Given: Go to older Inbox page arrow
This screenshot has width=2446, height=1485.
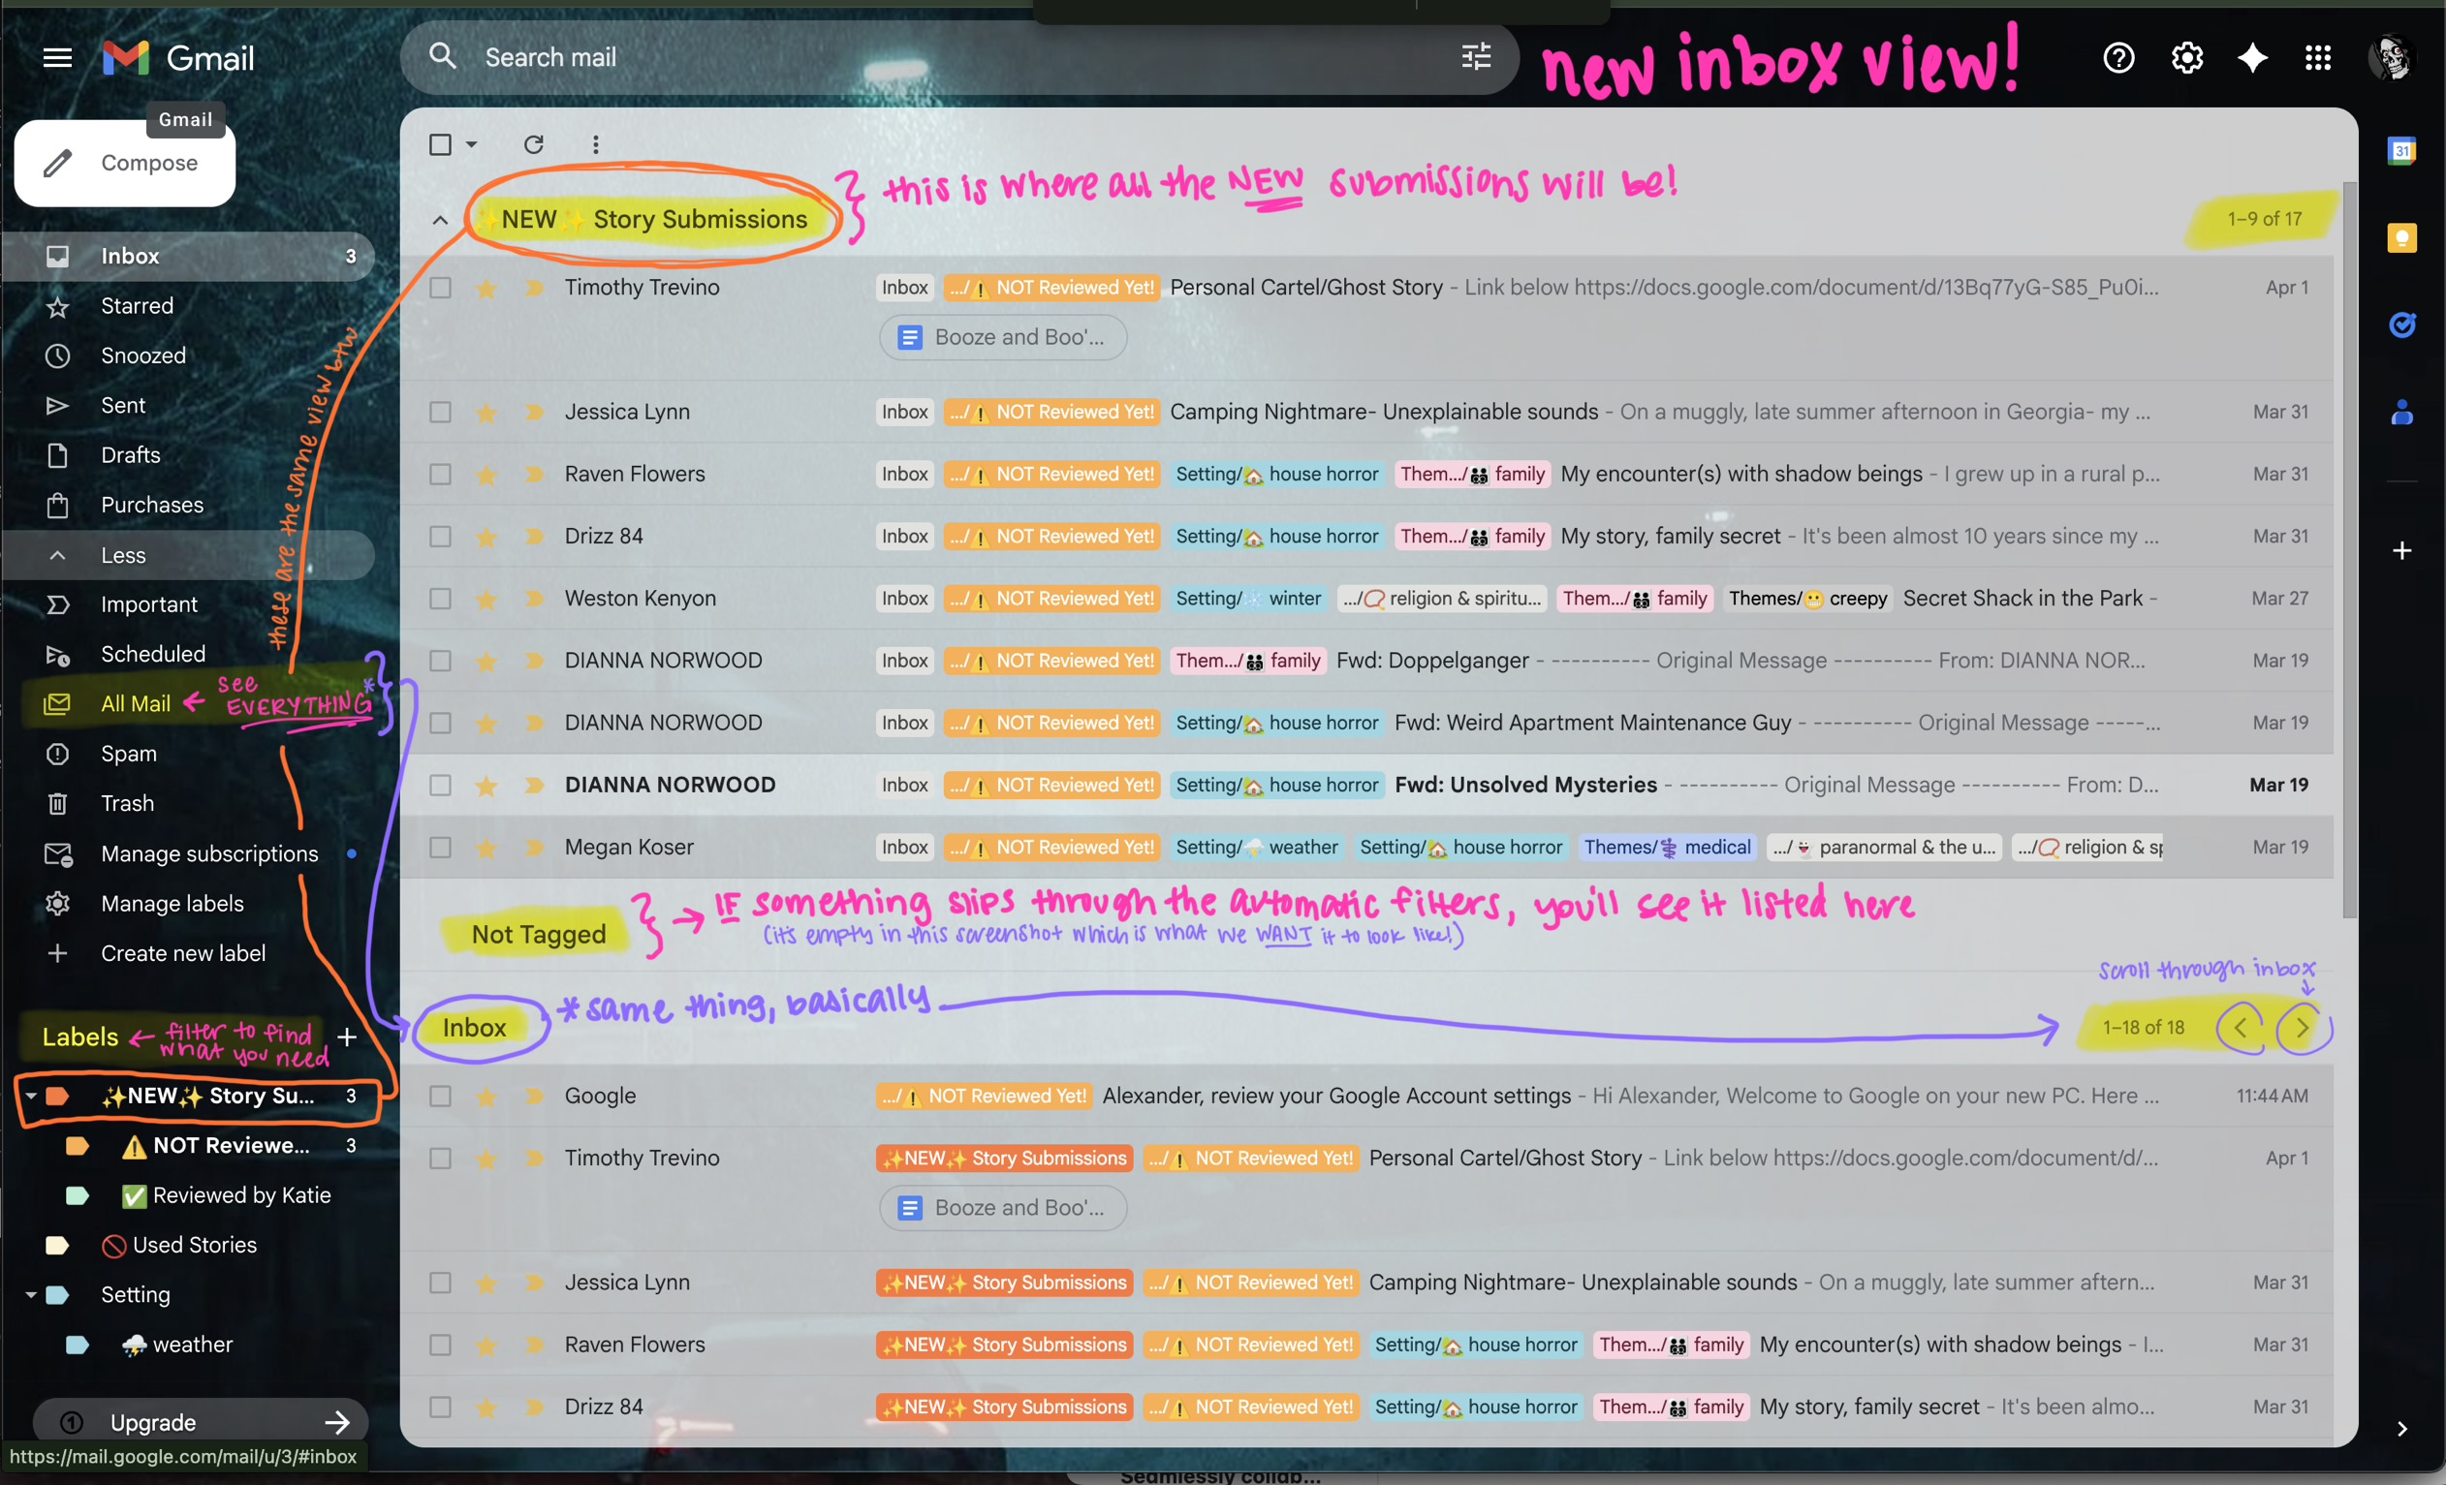Looking at the screenshot, I should pos(2301,1028).
